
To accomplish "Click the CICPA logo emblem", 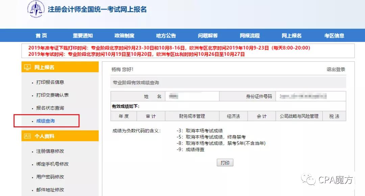I will pyautogui.click(x=35, y=9).
